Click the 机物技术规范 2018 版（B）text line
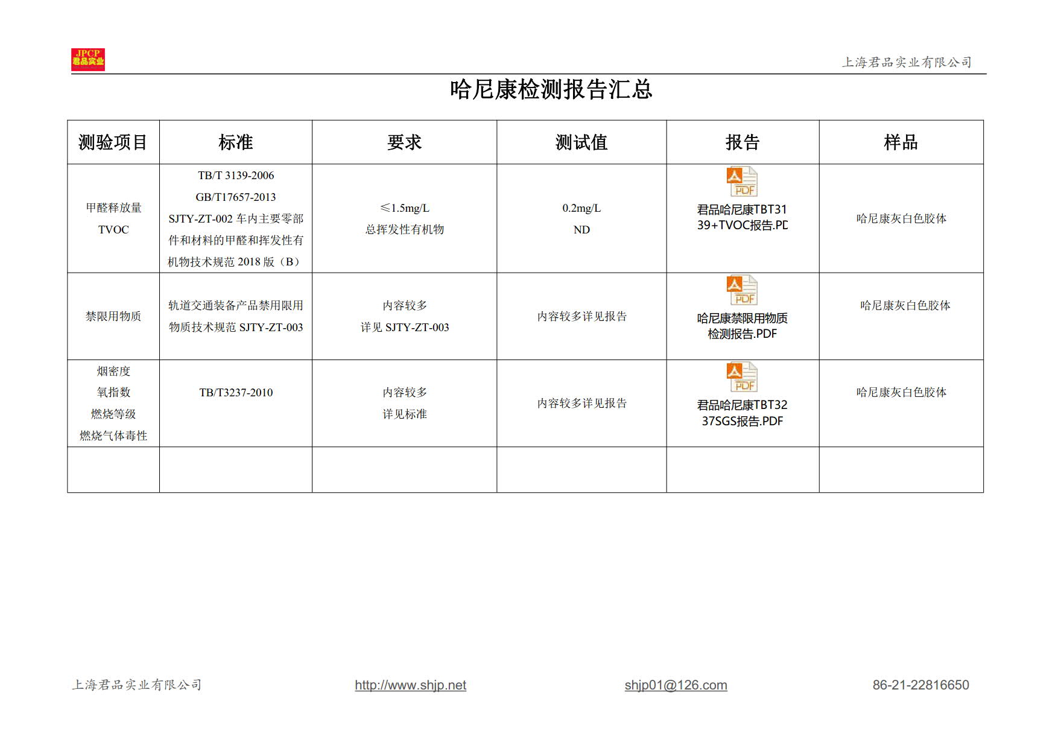1058x748 pixels. point(233,262)
